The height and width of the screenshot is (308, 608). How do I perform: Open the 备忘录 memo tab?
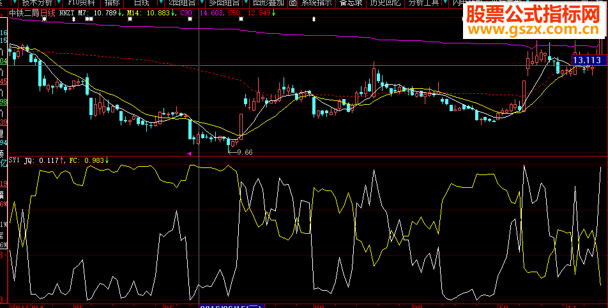(x=351, y=3)
